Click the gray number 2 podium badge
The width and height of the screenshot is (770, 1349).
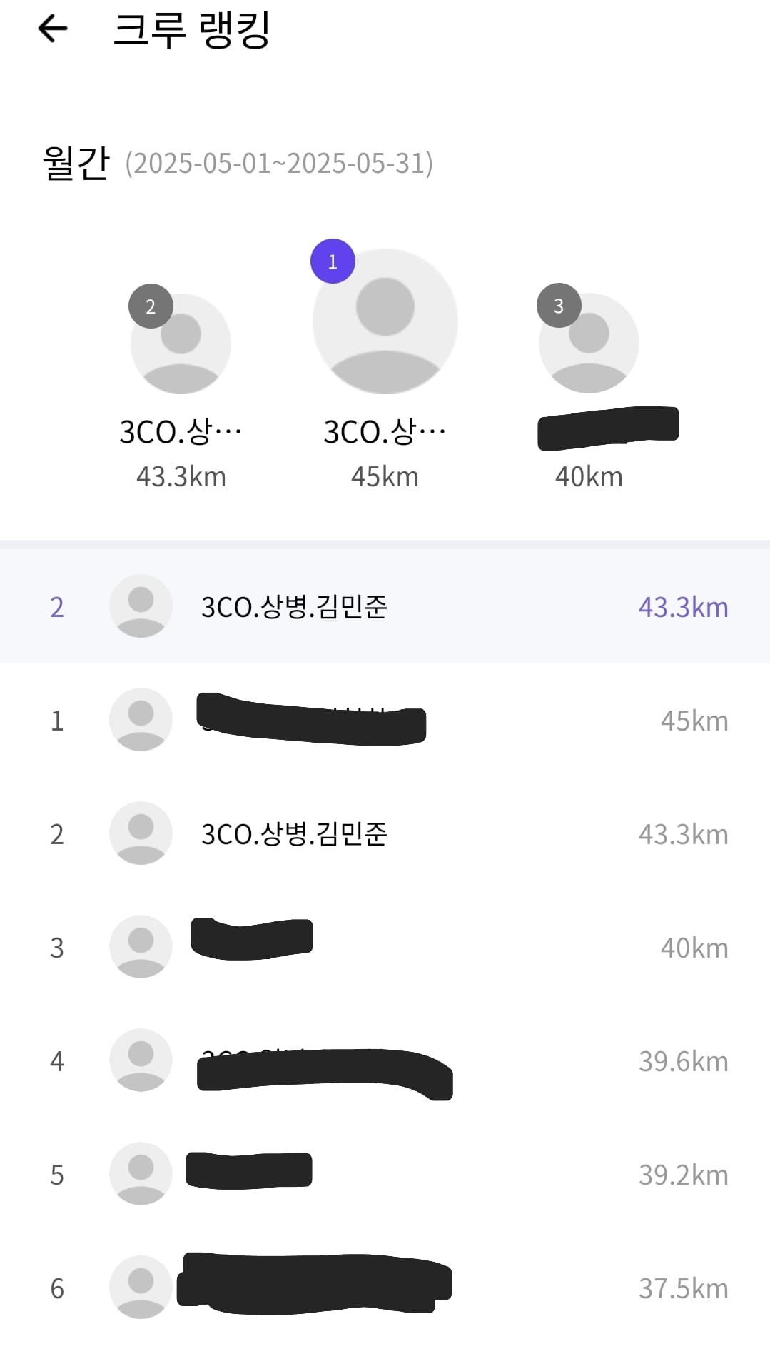(151, 306)
